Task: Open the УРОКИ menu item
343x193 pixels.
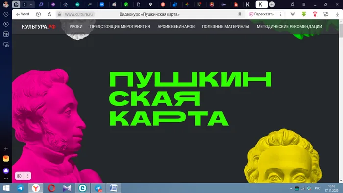Action: 76,26
